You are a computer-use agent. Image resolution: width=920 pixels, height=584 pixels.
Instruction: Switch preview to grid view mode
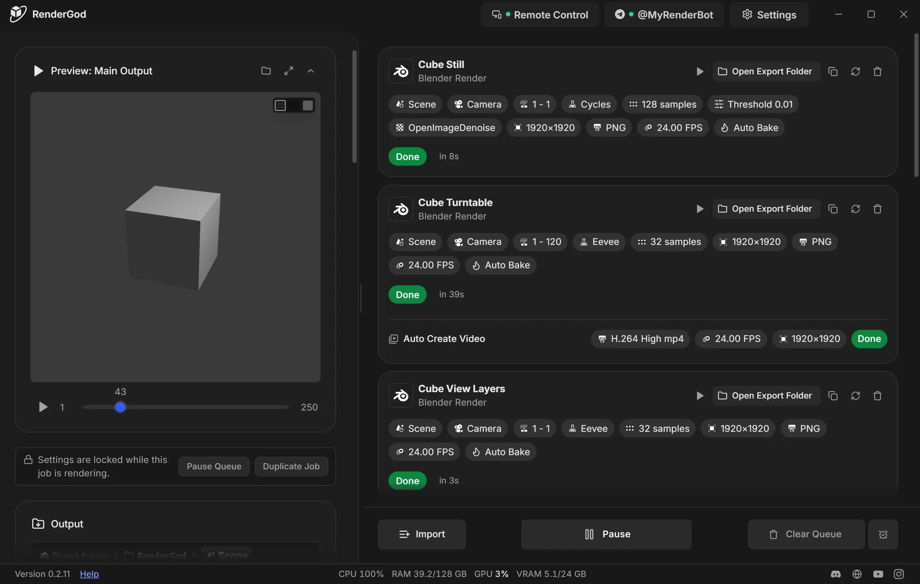tap(281, 105)
